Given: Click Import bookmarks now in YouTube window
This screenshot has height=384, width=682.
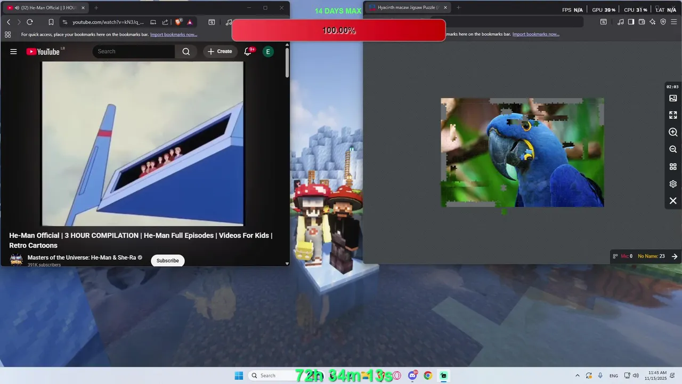Looking at the screenshot, I should tap(174, 34).
